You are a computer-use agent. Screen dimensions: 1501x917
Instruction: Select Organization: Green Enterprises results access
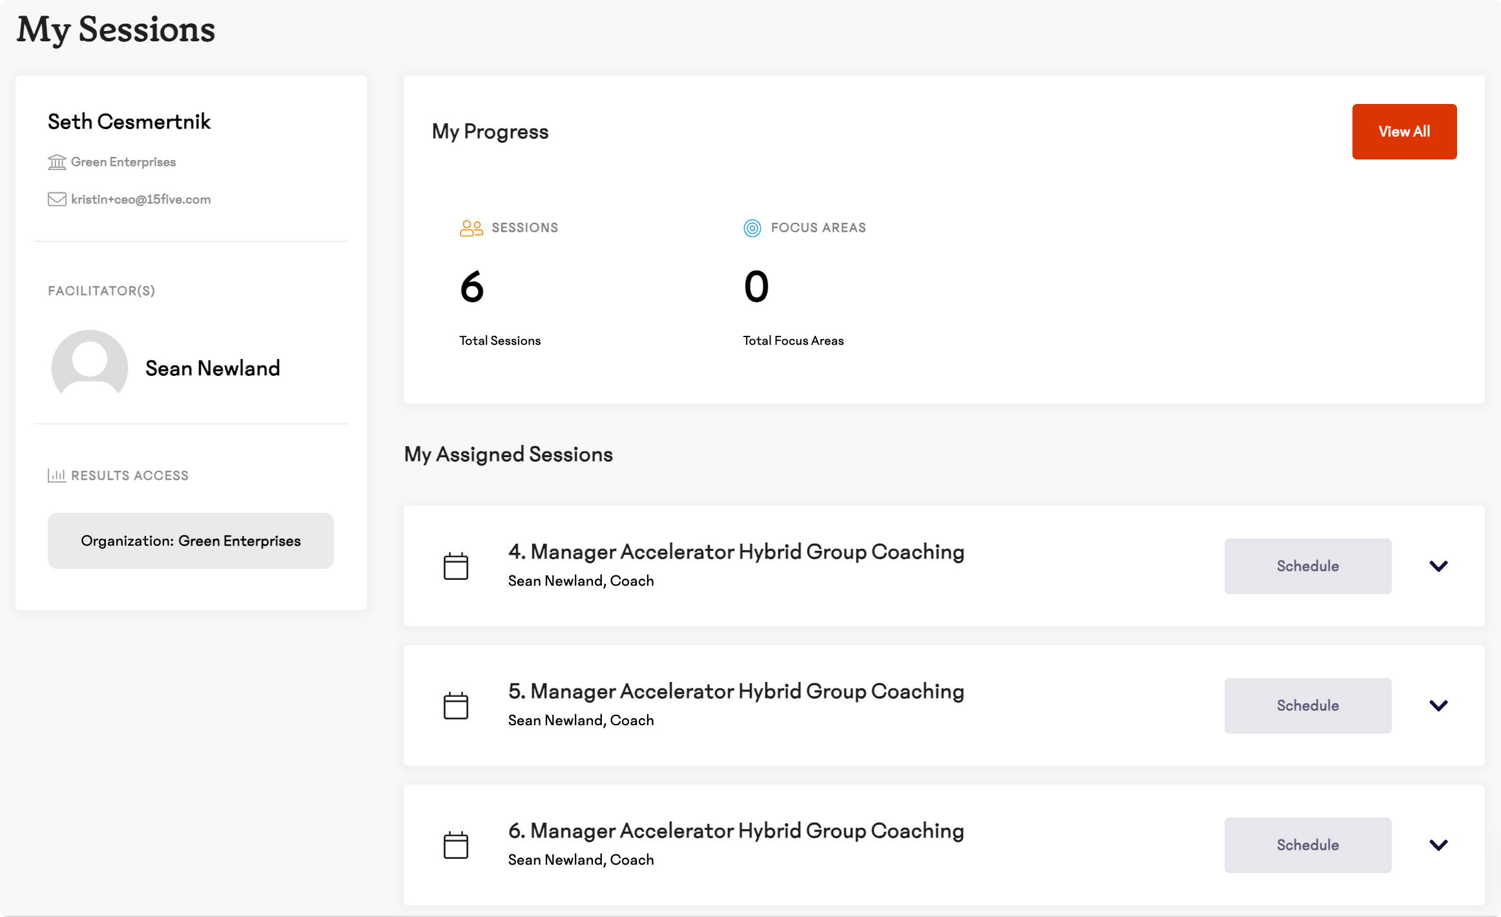[x=191, y=541]
